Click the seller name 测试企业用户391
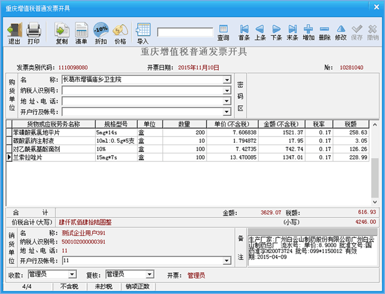Viewport: 385px width, 294px height. [83, 233]
